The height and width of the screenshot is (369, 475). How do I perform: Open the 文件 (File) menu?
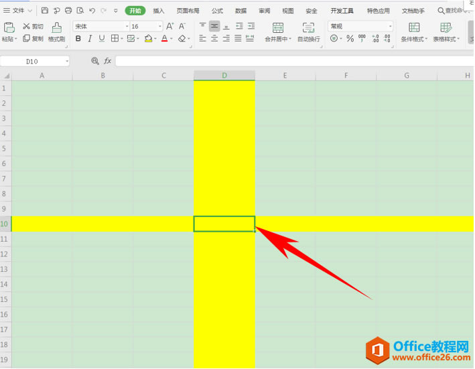pos(17,11)
